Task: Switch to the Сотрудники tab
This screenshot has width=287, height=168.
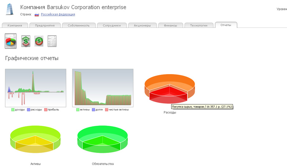Action: (112, 25)
